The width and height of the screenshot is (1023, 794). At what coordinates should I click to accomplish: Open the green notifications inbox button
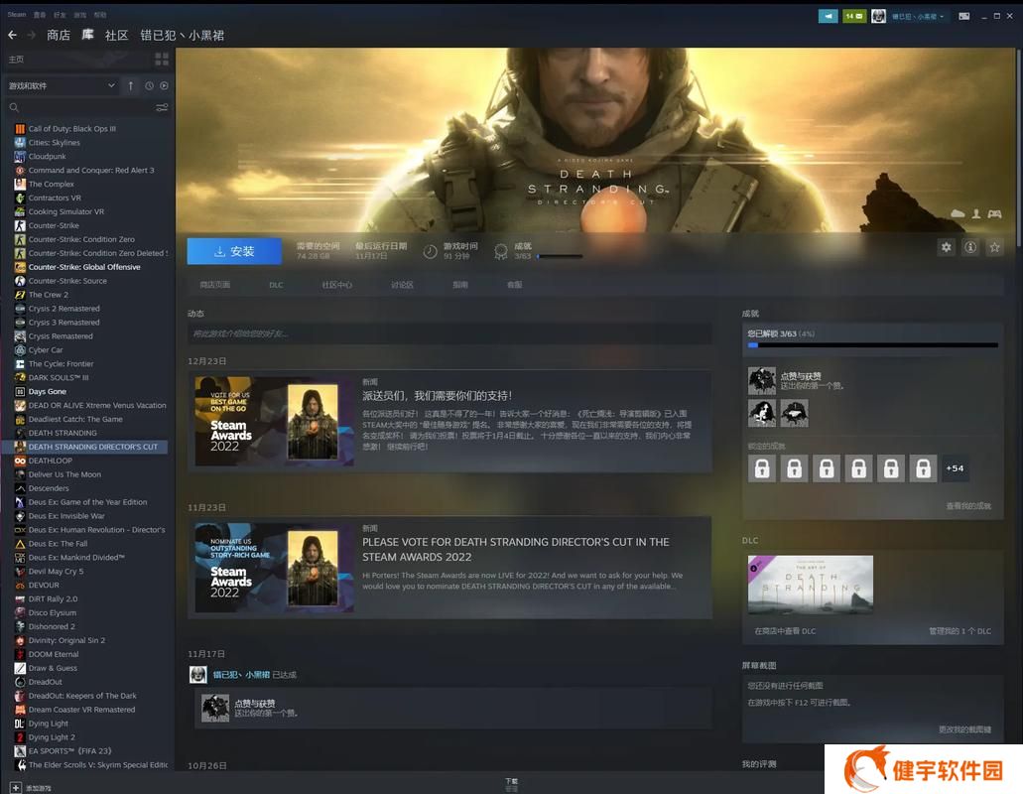(x=853, y=16)
